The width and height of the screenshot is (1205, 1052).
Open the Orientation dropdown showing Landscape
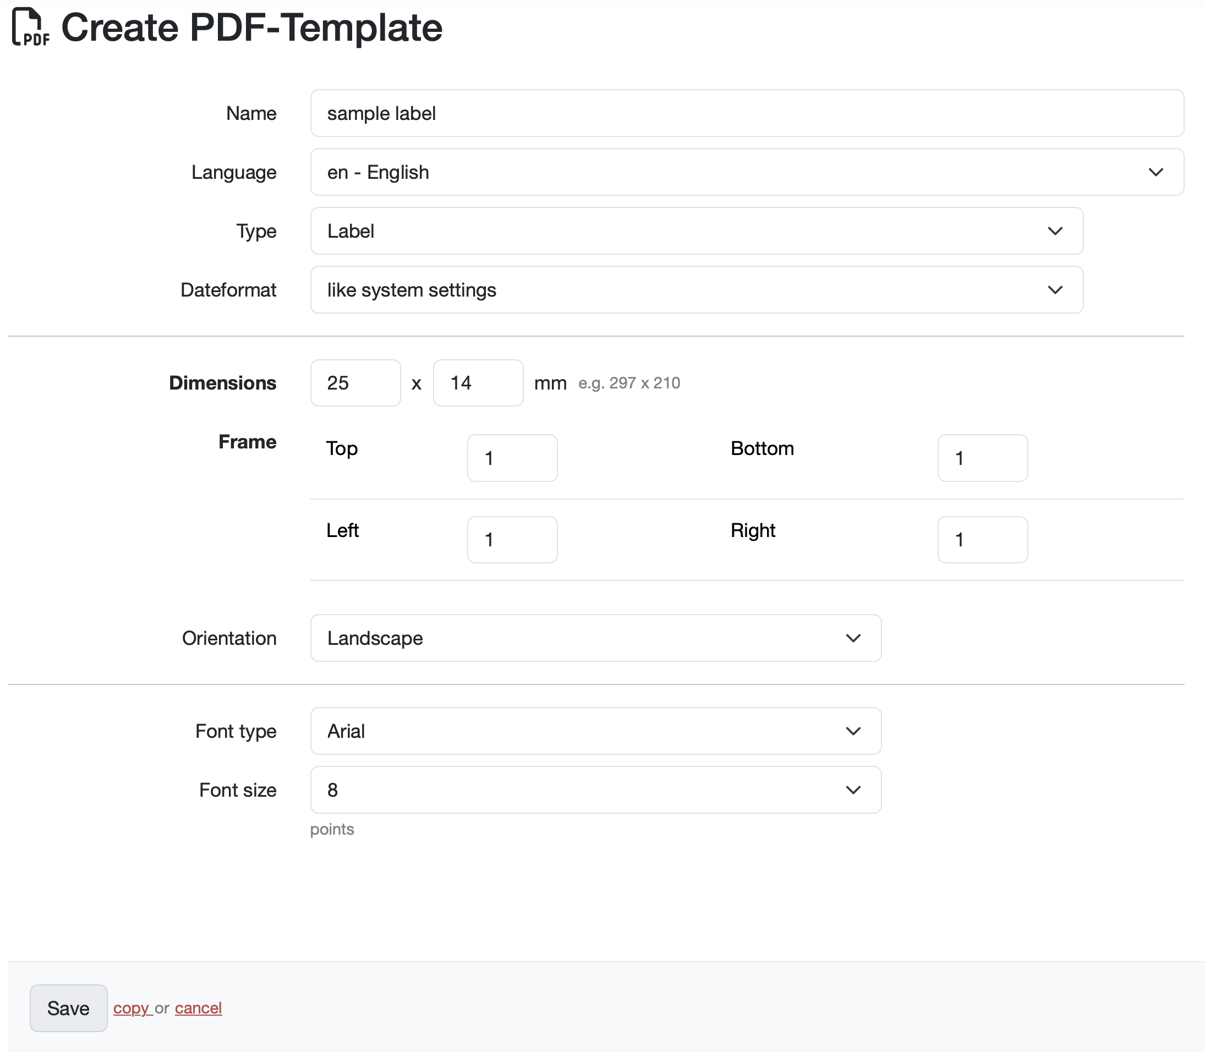[595, 638]
